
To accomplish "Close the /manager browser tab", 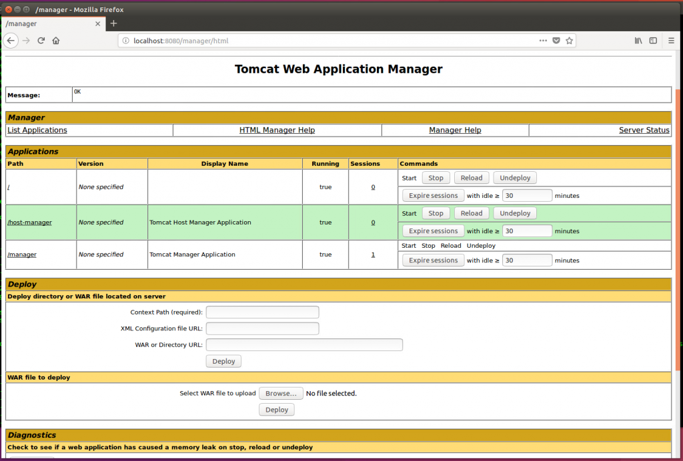I will tap(98, 23).
